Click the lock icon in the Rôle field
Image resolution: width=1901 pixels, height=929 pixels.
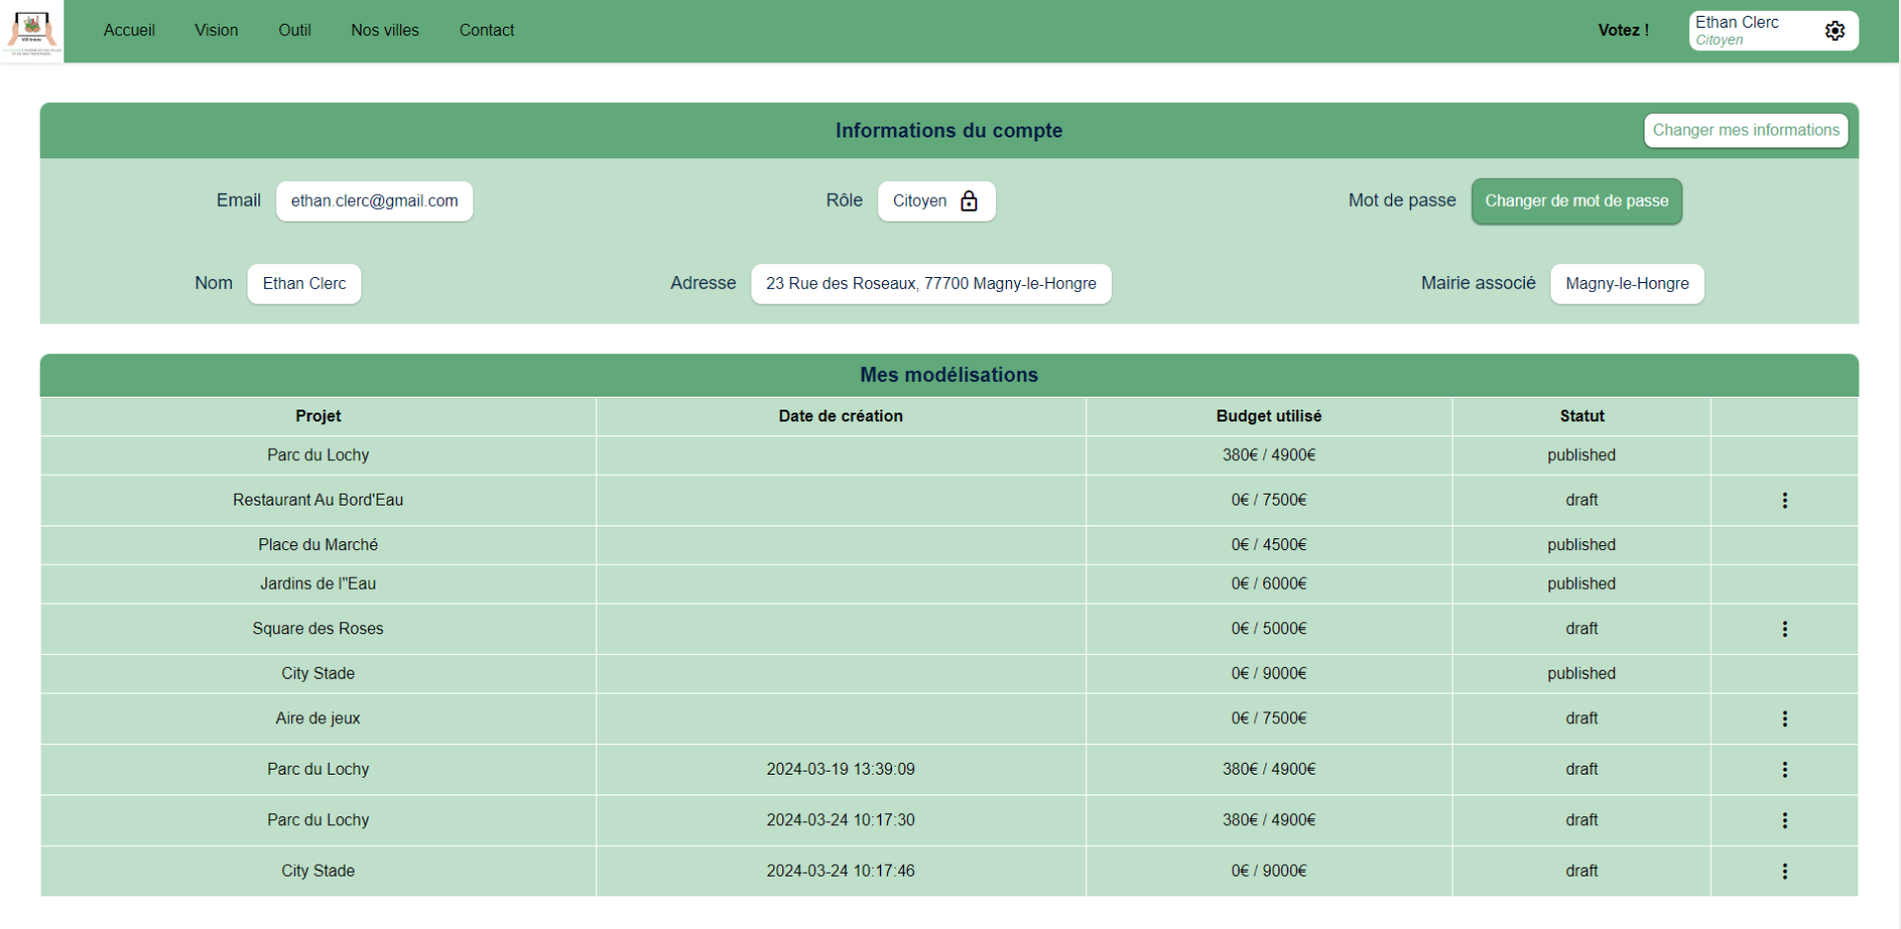[x=968, y=201]
